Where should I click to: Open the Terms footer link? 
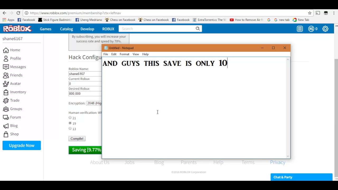click(248, 162)
